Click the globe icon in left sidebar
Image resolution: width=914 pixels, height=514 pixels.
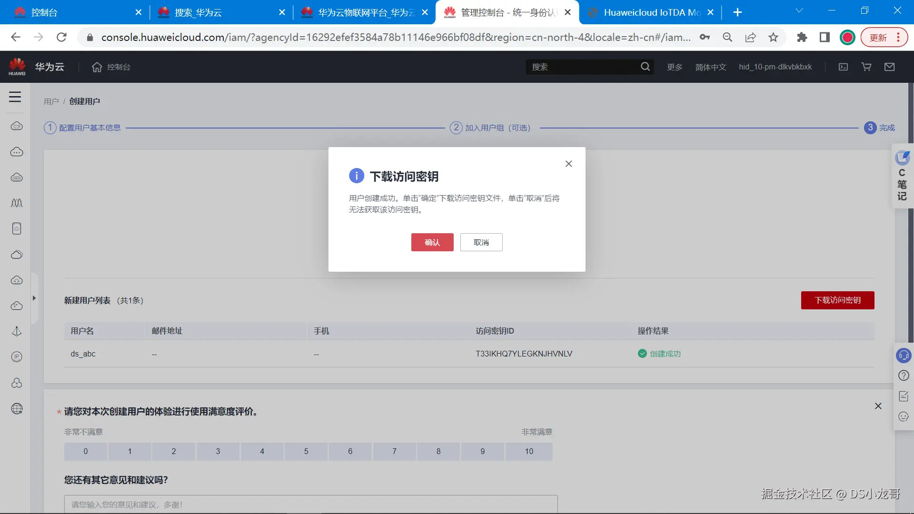tap(17, 408)
